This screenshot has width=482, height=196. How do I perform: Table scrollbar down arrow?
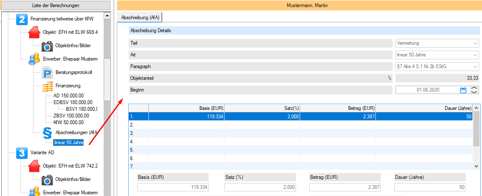point(476,166)
